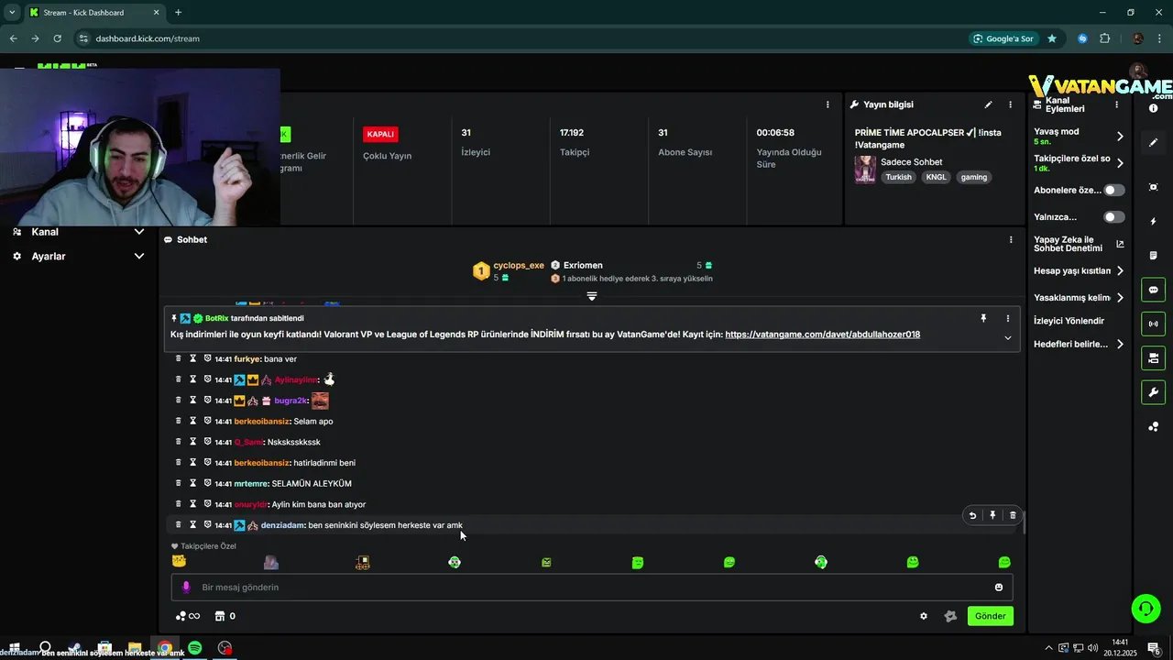Delete onuryldr's message with trash icon
The width and height of the screenshot is (1173, 660).
(x=179, y=504)
